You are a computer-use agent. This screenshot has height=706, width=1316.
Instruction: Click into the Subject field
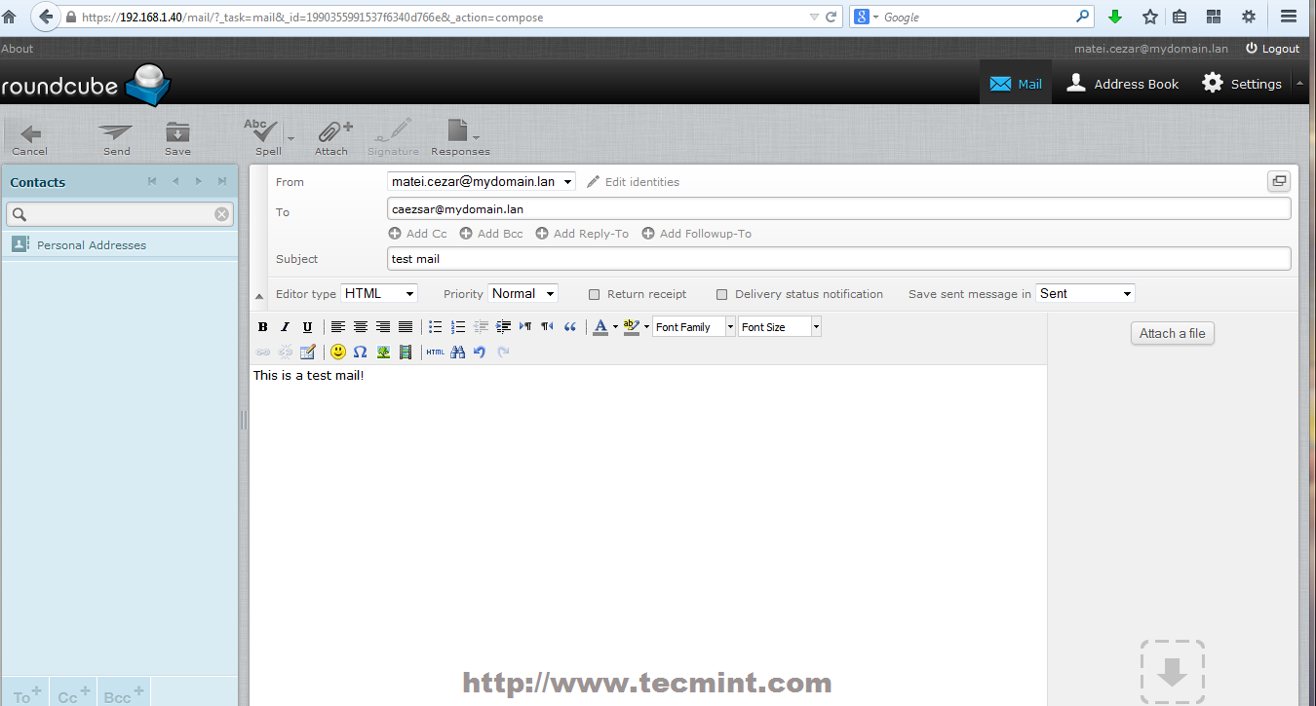coord(838,259)
